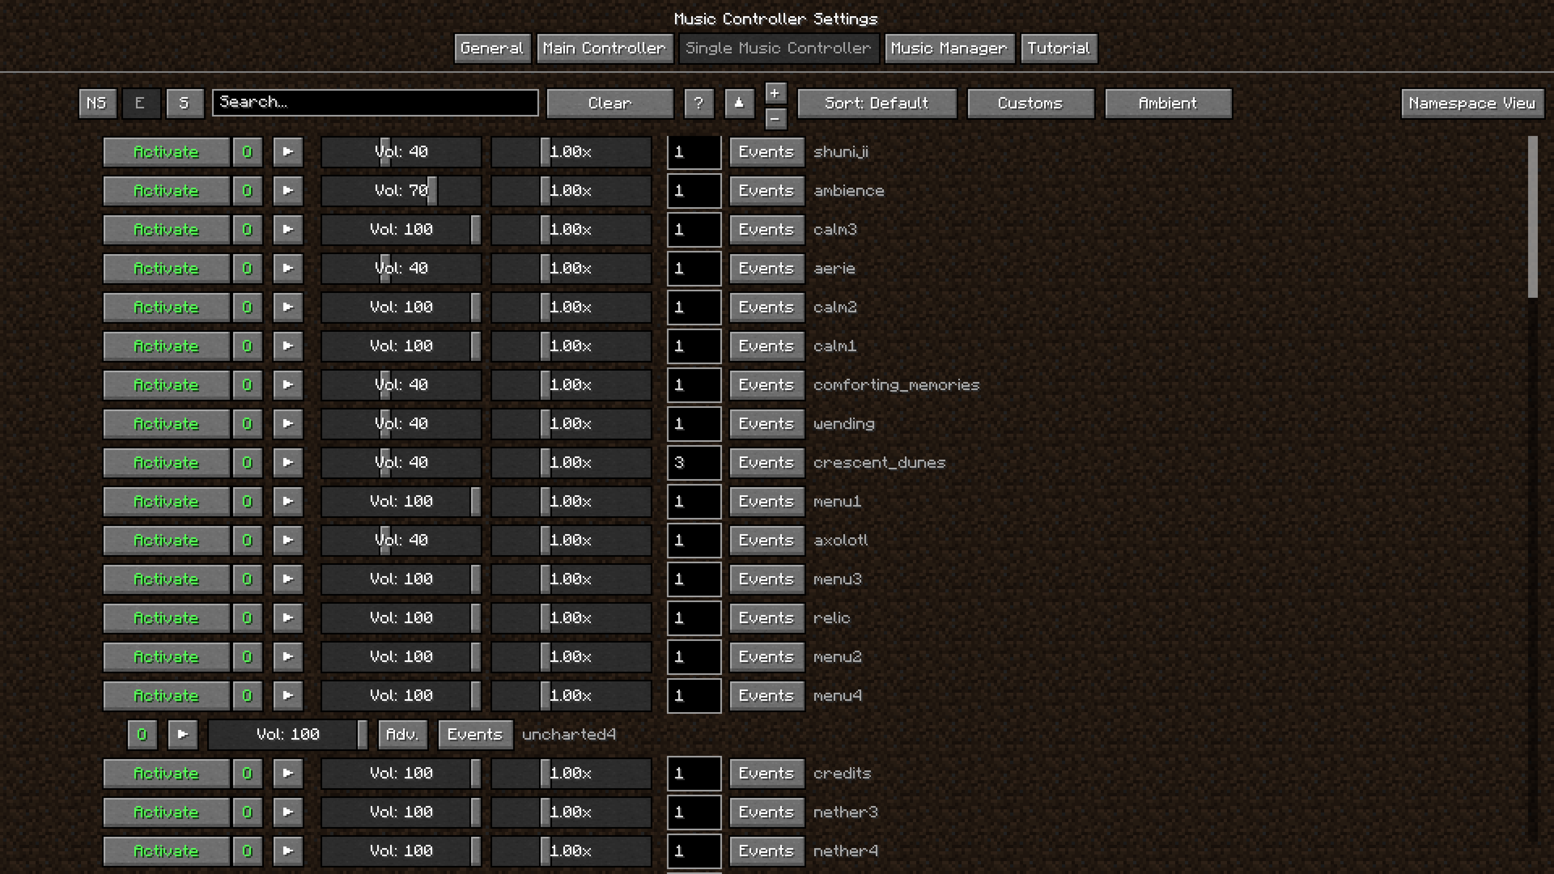
Task: Click the plus icon to add
Action: [776, 92]
